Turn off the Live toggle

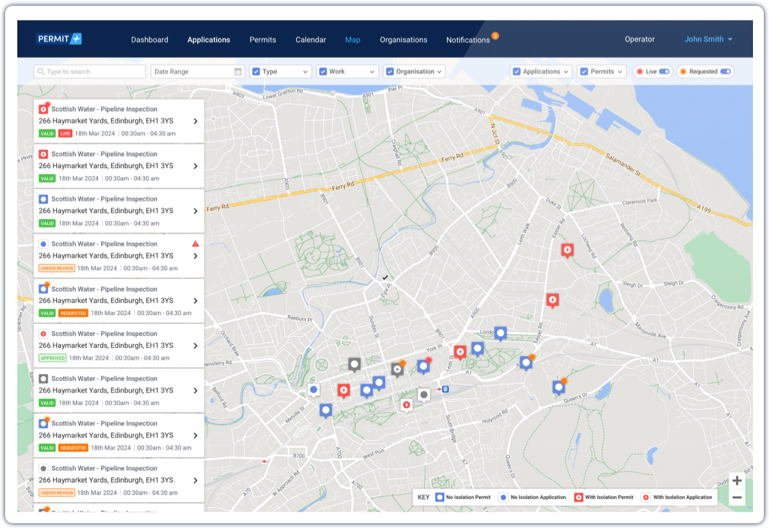[x=665, y=72]
